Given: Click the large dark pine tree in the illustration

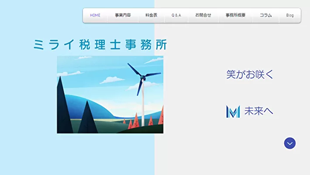Looking at the screenshot, I should (63, 109).
